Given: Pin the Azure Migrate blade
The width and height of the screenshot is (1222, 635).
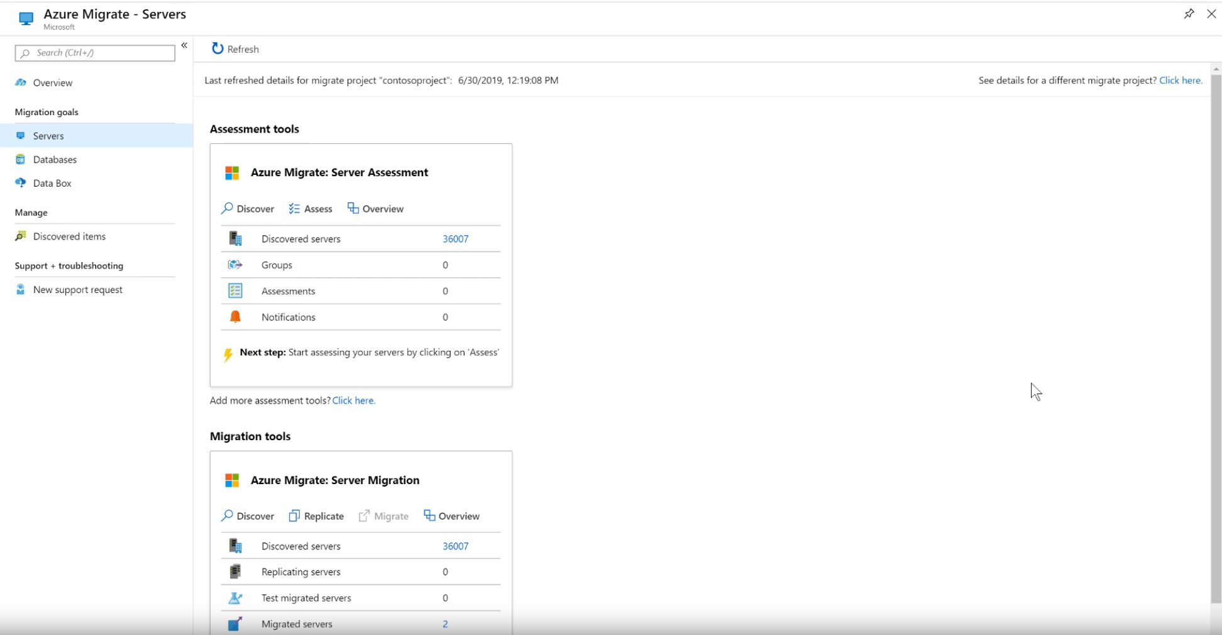Looking at the screenshot, I should pyautogui.click(x=1188, y=14).
